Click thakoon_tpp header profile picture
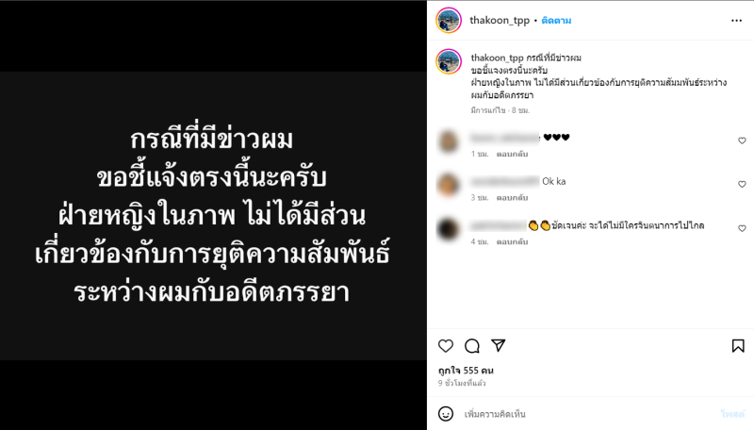The width and height of the screenshot is (754, 430). [449, 20]
